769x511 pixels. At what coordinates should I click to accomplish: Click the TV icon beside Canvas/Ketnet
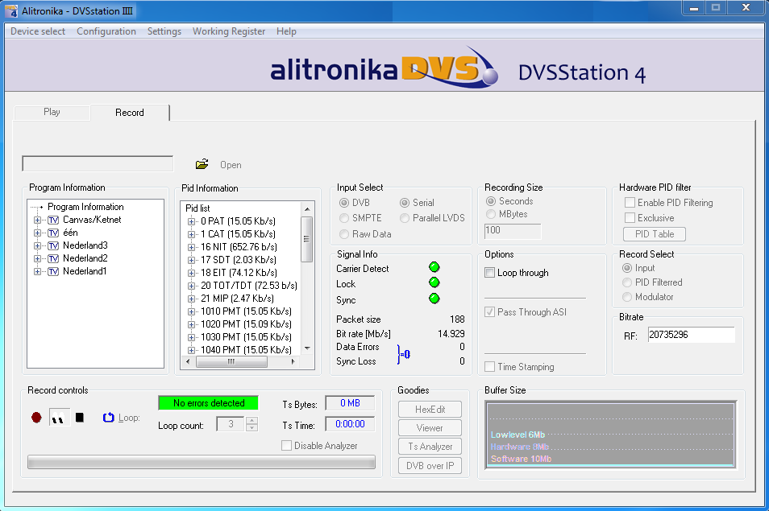(53, 220)
